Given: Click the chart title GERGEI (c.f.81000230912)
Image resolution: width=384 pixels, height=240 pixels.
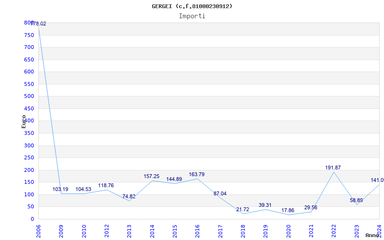Looking at the screenshot, I should (x=192, y=6).
